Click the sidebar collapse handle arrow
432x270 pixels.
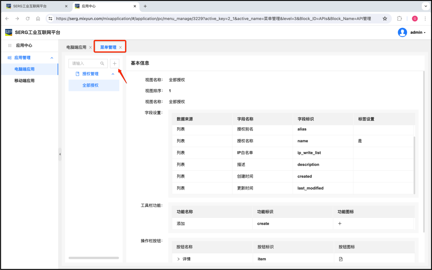[60, 154]
